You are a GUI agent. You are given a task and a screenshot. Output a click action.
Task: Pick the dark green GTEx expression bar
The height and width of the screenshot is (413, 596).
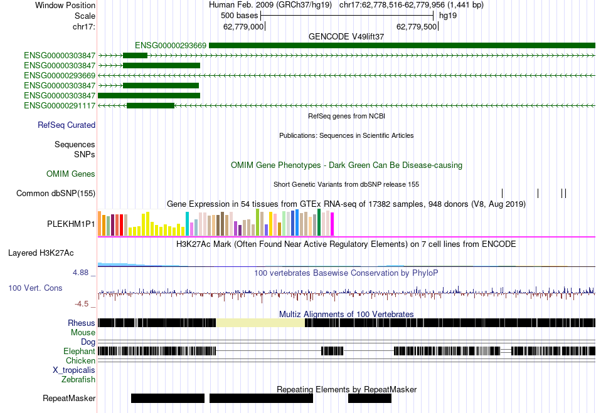319,222
